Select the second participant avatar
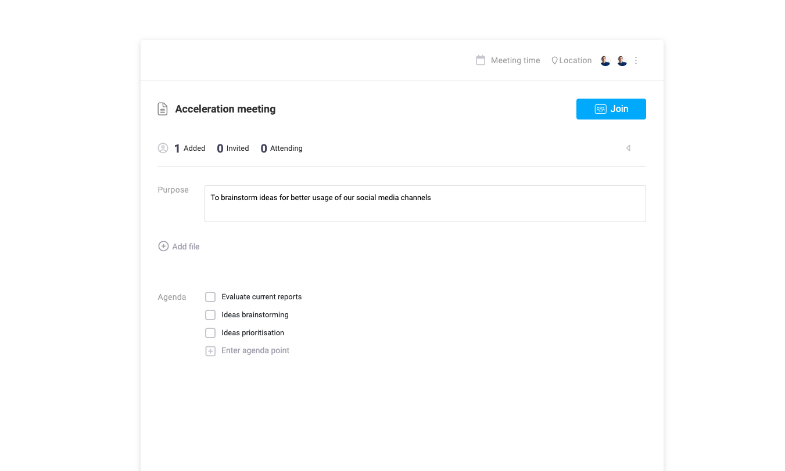785x471 pixels. [622, 61]
